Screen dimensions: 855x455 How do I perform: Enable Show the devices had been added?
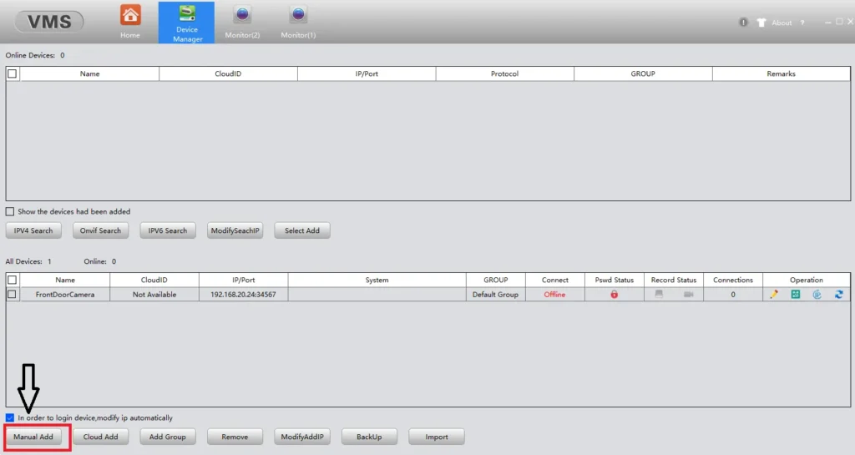10,211
